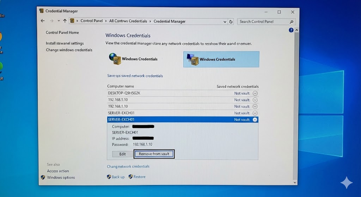Image resolution: width=361 pixels, height=197 pixels.
Task: Select the highlighted Windows Credentials tile
Action: [x=221, y=59]
